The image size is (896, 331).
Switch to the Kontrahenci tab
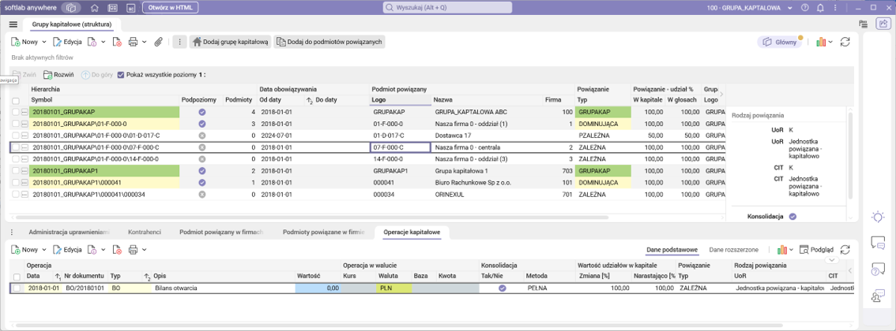pyautogui.click(x=144, y=232)
